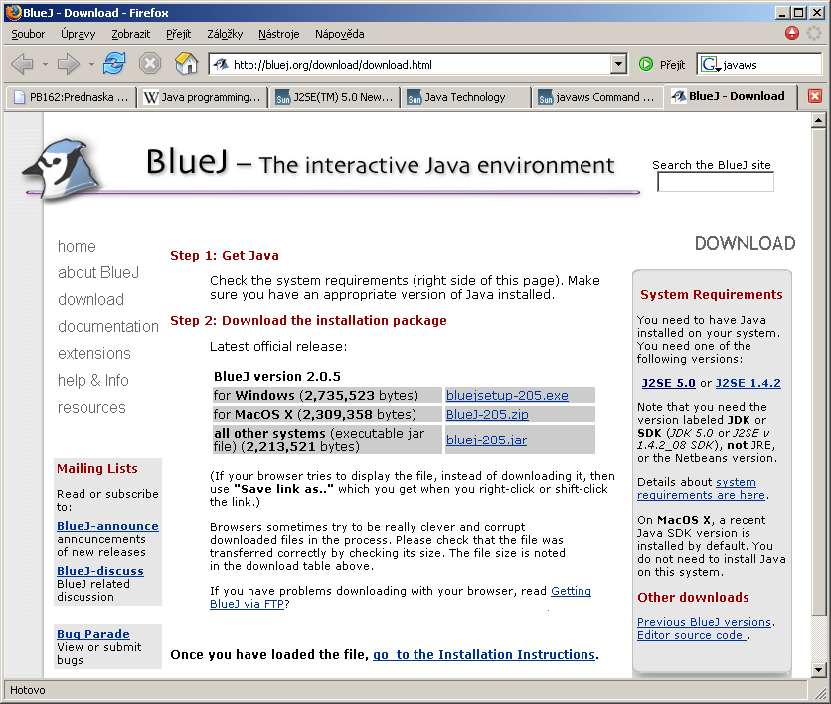Click the site favicon in address bar
The width and height of the screenshot is (831, 704).
pos(221,65)
